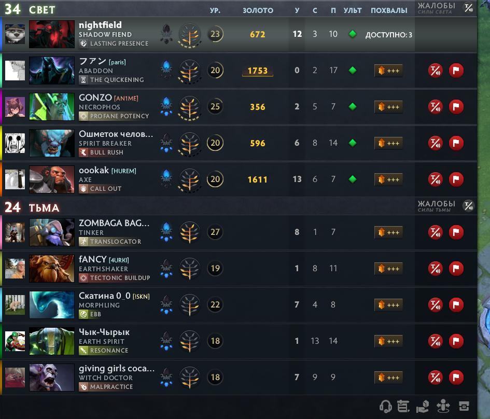Commend Чык-Чырык Earth Spirit with +++ button
Screen dimensions: 490x419
coord(388,341)
